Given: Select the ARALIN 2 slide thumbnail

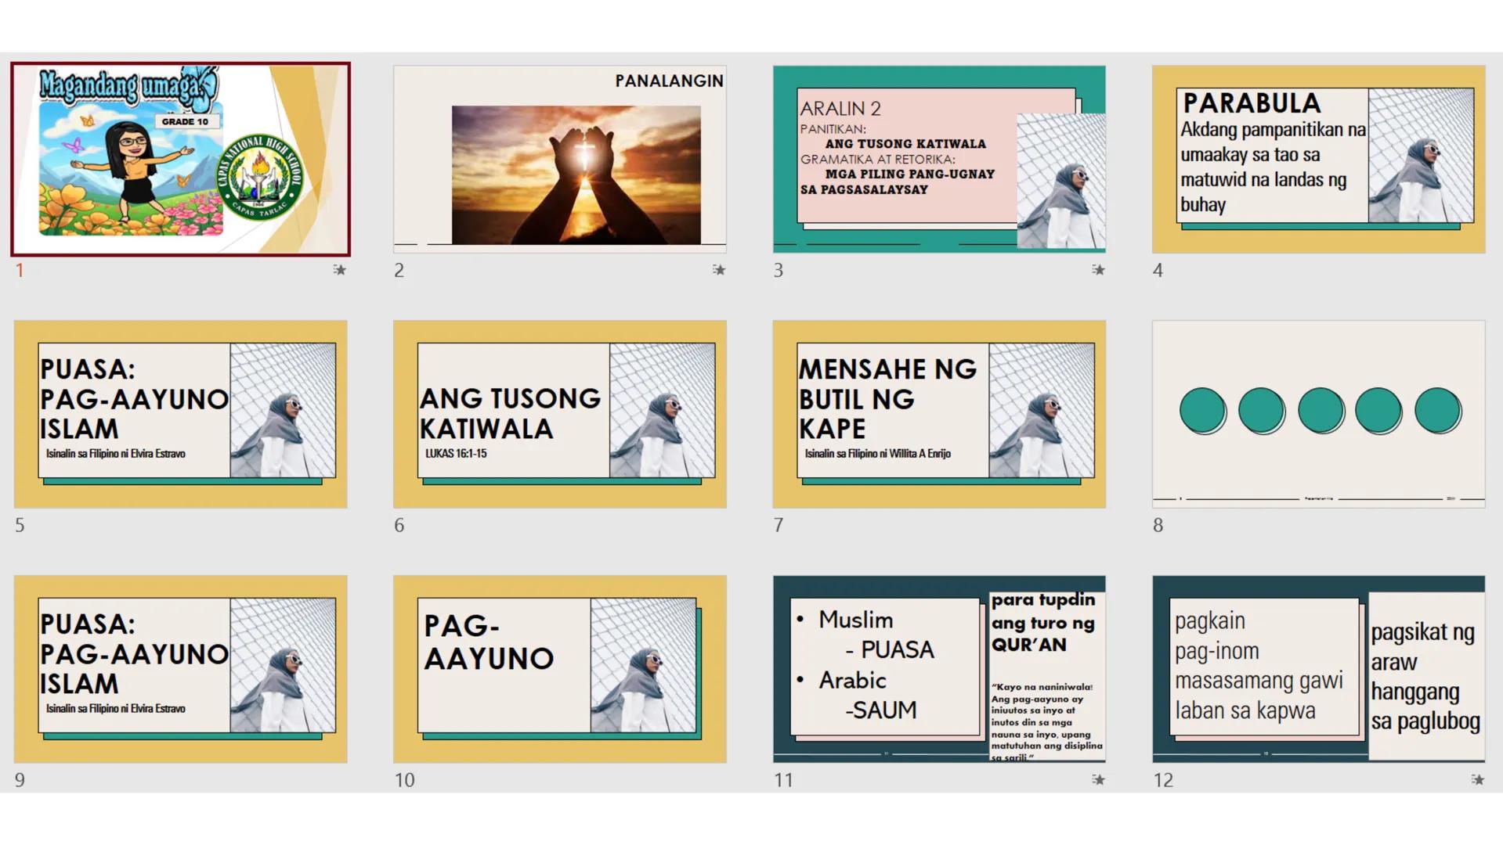Looking at the screenshot, I should [938, 160].
